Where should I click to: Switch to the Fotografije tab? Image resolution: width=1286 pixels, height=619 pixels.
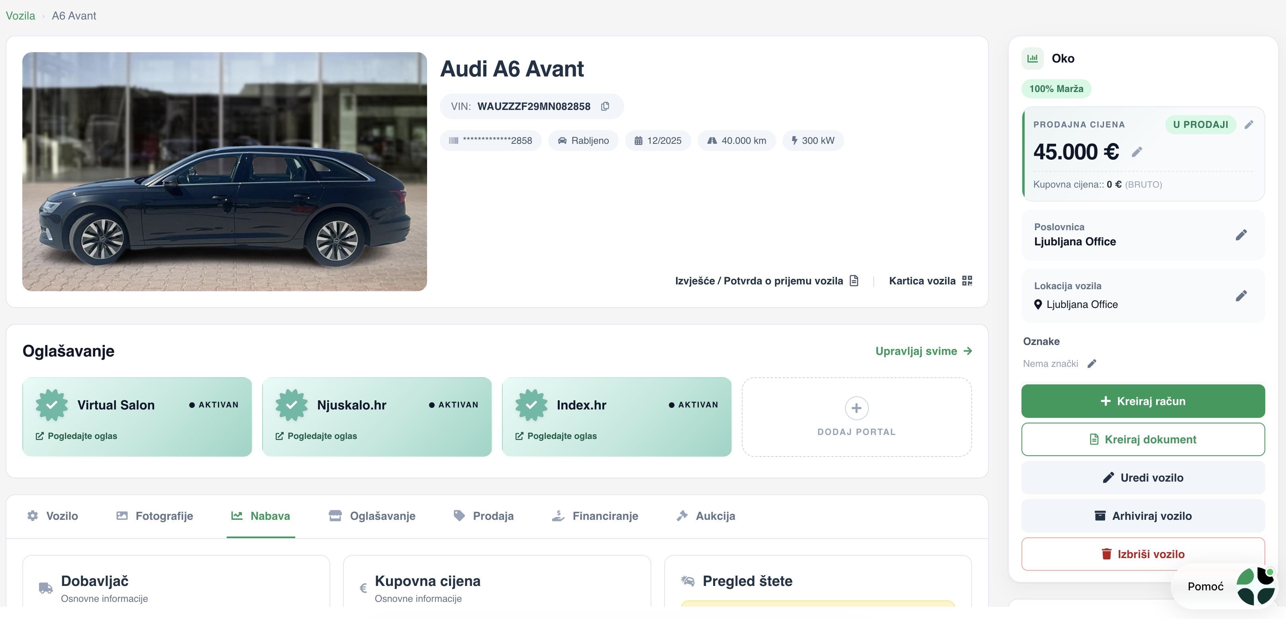pyautogui.click(x=154, y=516)
